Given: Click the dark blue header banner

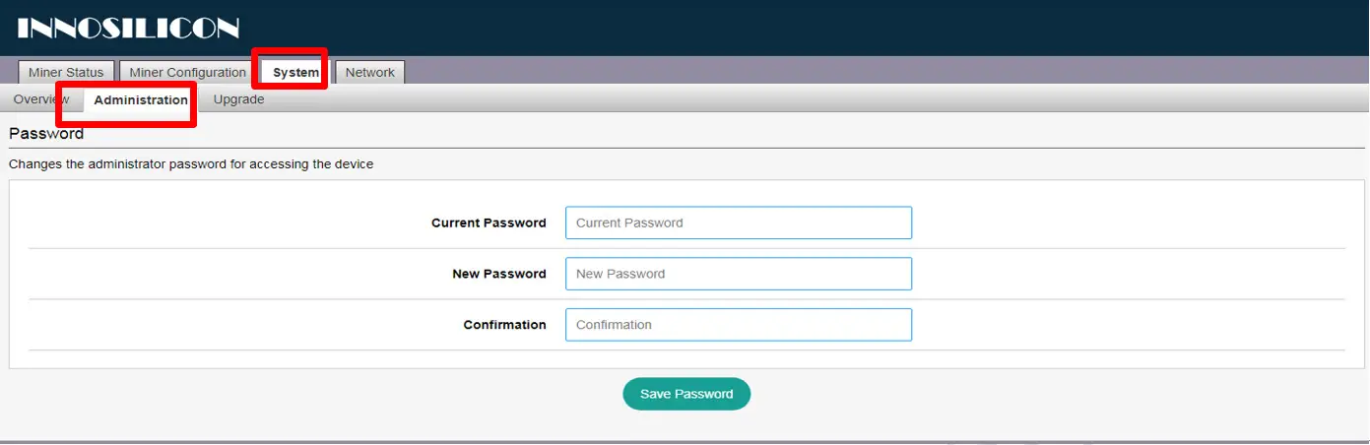Looking at the screenshot, I should click(x=788, y=28).
